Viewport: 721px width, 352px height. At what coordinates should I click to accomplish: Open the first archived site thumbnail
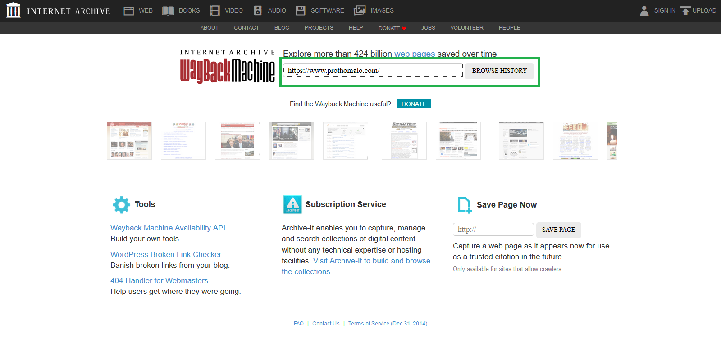(x=129, y=141)
